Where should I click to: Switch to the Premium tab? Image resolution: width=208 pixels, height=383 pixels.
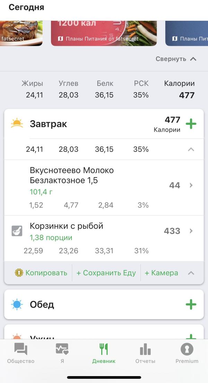click(187, 352)
